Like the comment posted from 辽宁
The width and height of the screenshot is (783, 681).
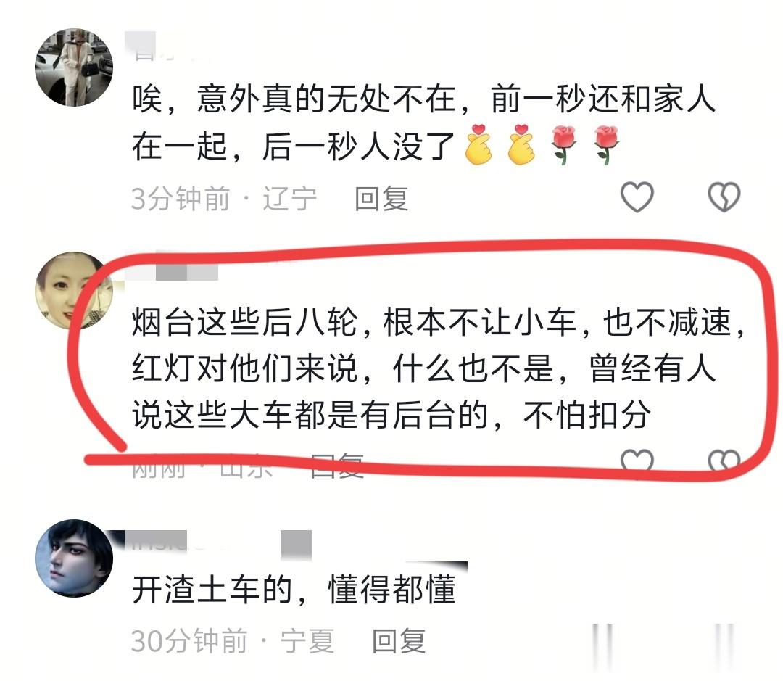coord(637,197)
